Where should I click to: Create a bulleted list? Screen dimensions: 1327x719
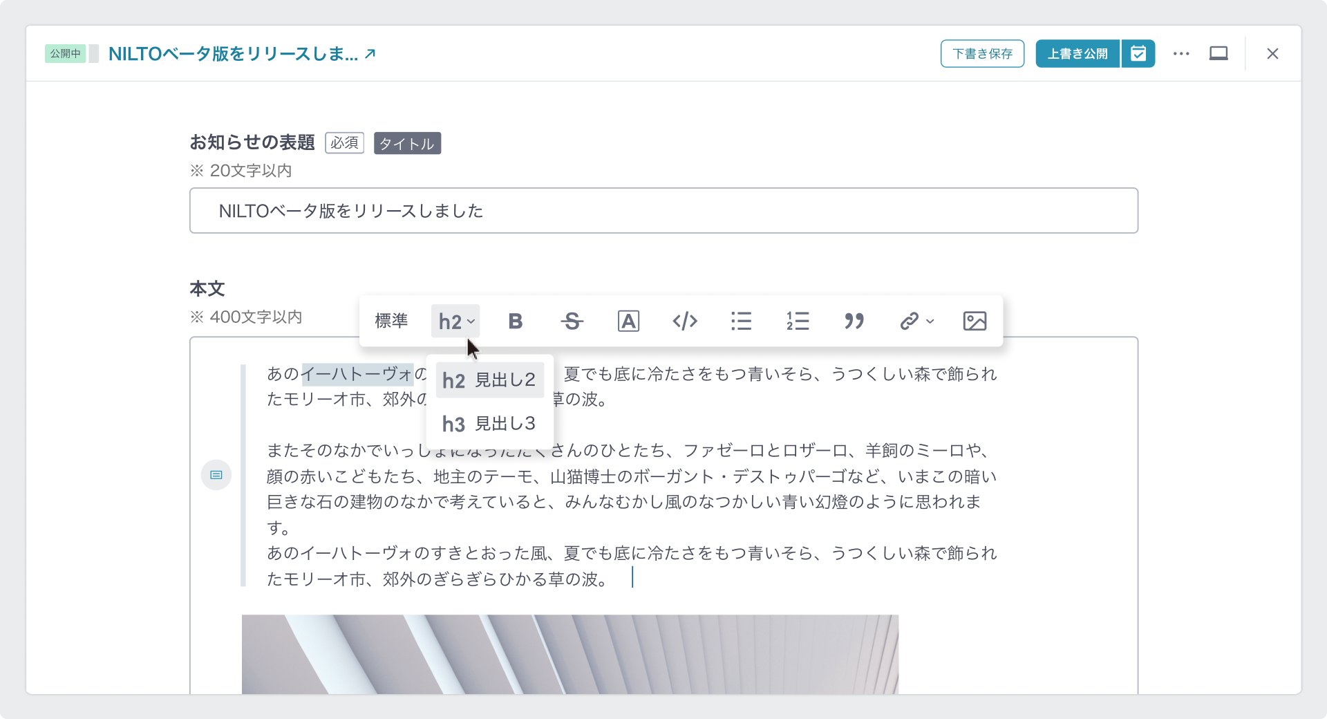(x=741, y=321)
